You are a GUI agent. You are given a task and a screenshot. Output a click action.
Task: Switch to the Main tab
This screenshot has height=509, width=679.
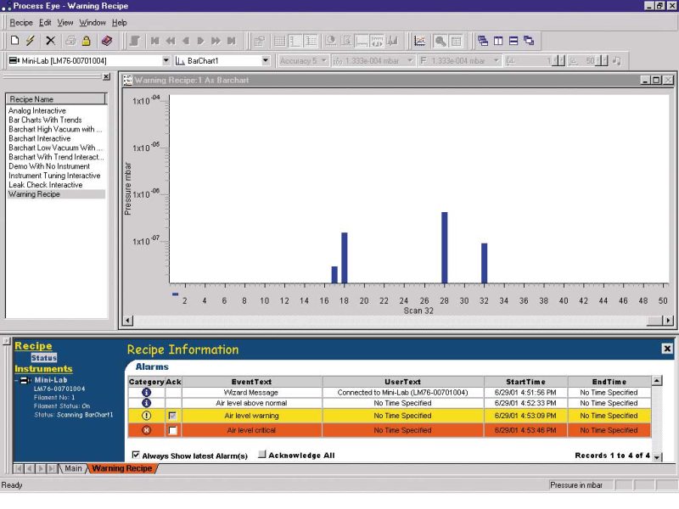[x=75, y=467]
